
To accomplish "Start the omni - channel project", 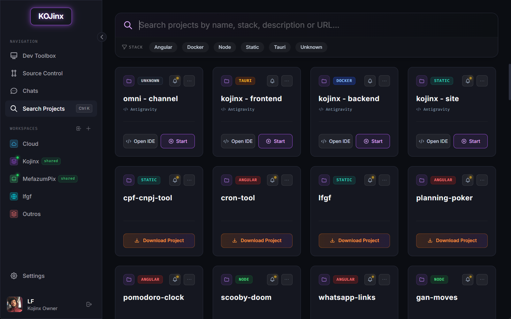I will click(178, 141).
